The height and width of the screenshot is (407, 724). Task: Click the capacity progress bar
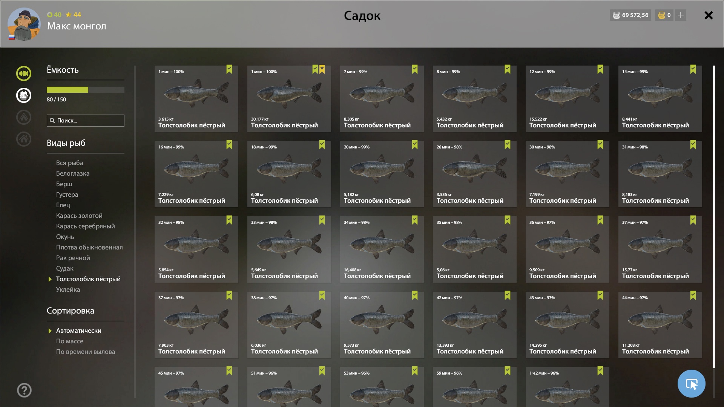(86, 90)
